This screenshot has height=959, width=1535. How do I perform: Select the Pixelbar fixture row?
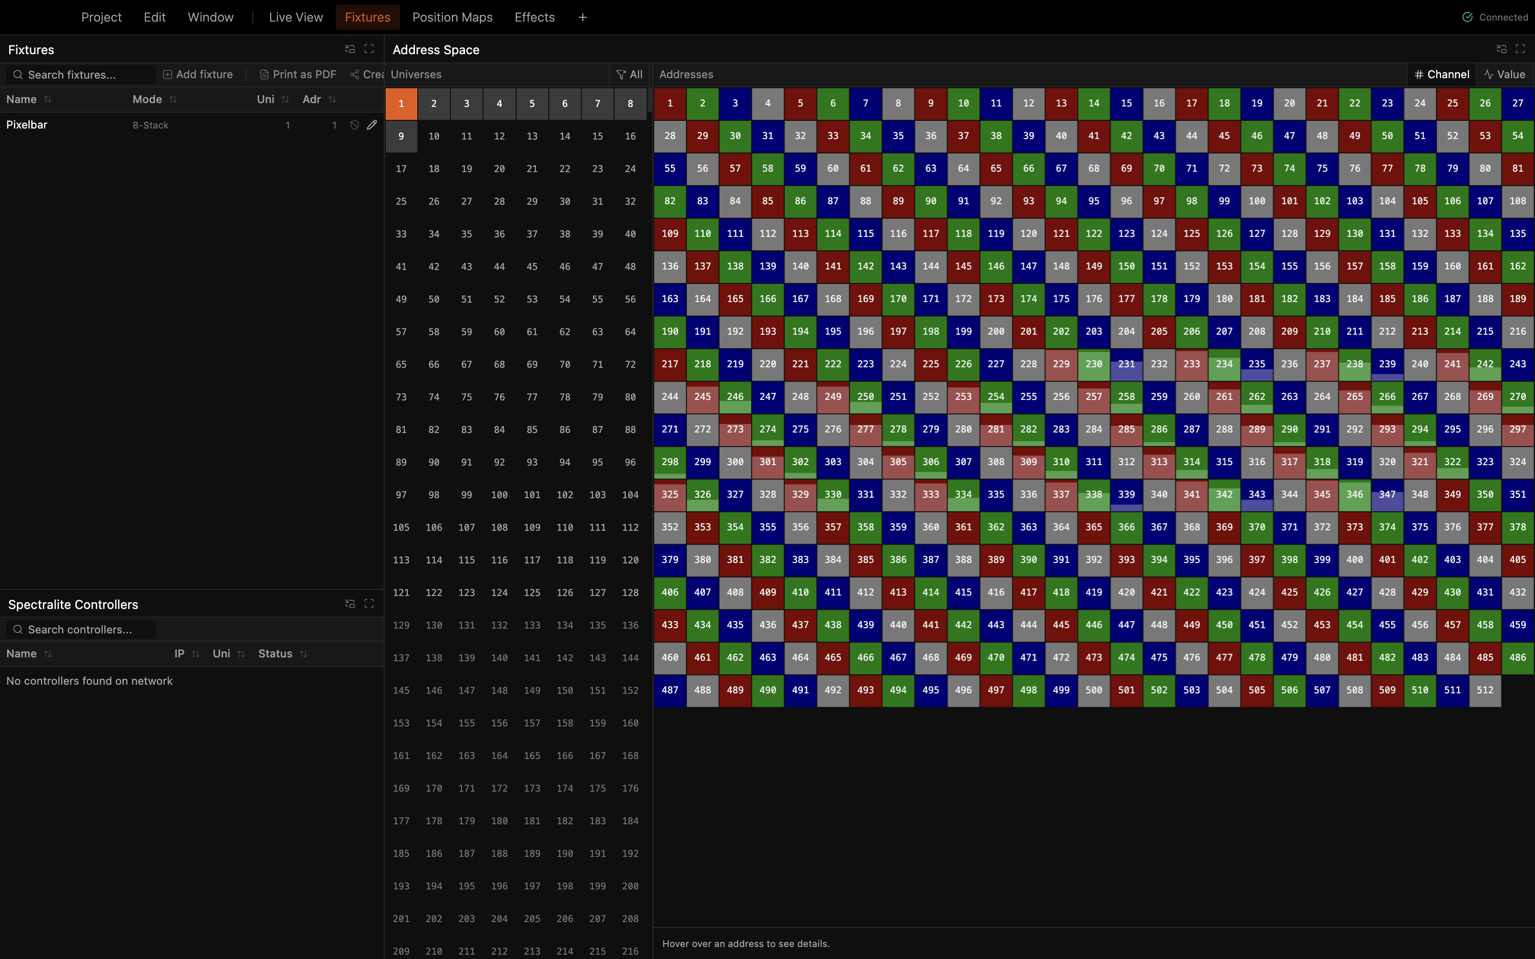coord(191,125)
